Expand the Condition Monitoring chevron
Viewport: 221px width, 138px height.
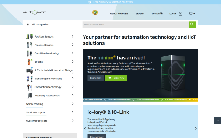pos(73,53)
